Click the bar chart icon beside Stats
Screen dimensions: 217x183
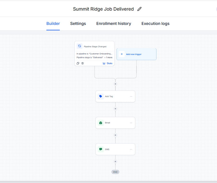coord(104,63)
